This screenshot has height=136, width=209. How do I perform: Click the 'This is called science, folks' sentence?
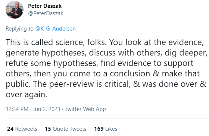click(x=56, y=42)
